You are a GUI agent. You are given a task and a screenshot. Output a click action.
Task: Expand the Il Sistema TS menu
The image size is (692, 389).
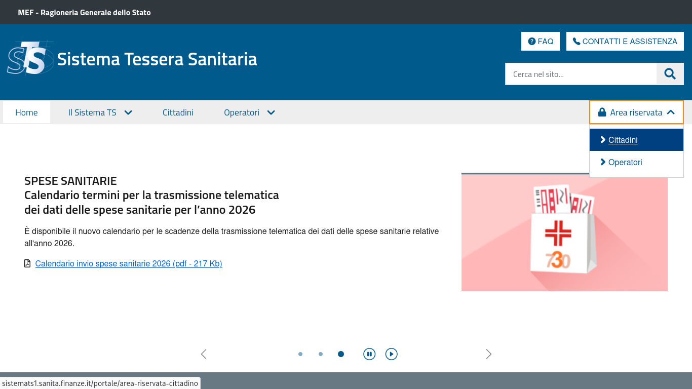click(x=100, y=112)
